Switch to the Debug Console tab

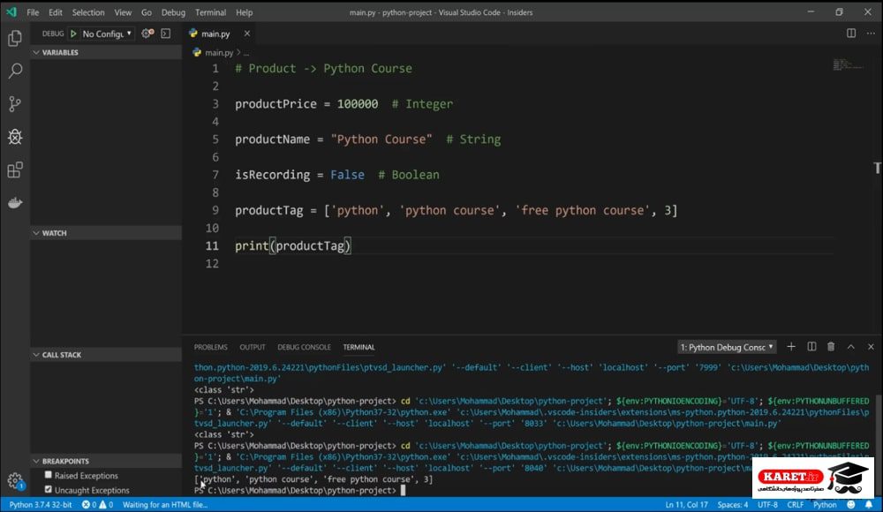pos(304,347)
